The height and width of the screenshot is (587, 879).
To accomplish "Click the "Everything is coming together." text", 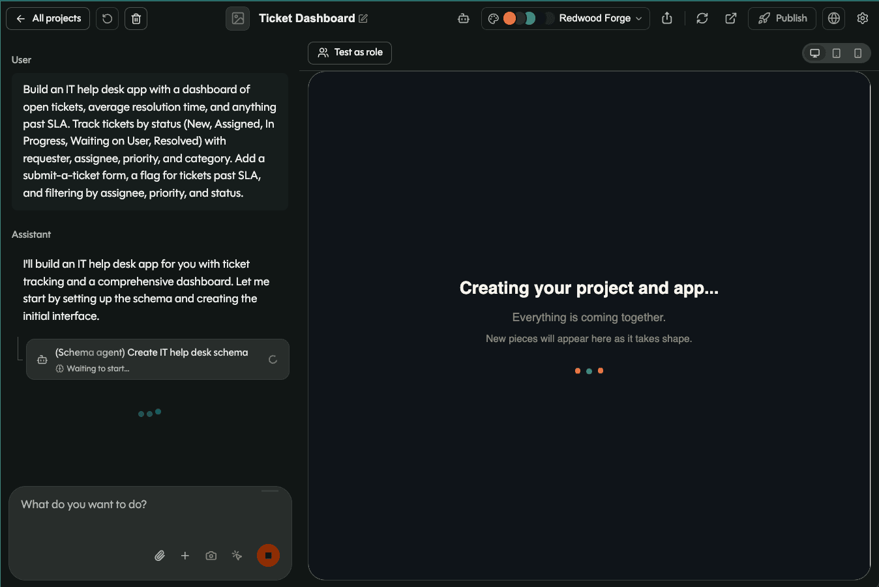I will point(589,317).
